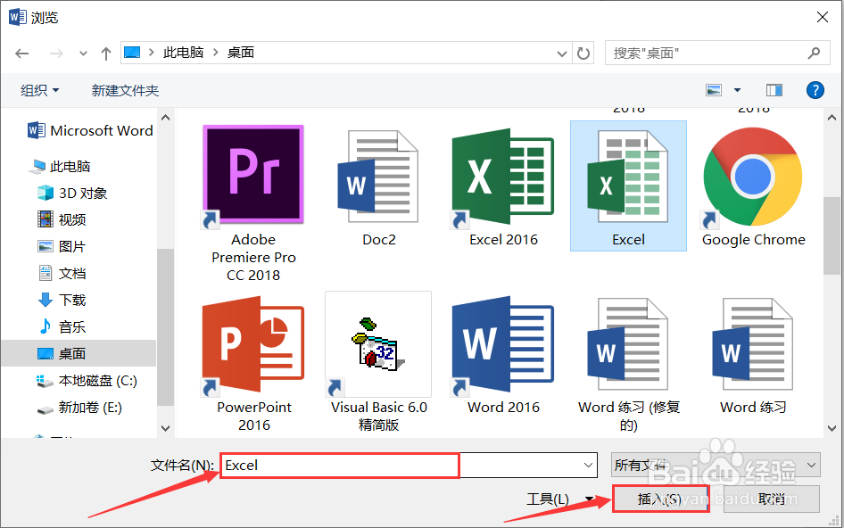Select the Adobe Premiere Pro CC 2018 icon
Viewport: 844px width, 528px height.
coord(252,174)
